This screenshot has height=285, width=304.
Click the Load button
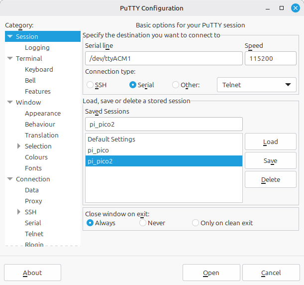pos(271,142)
